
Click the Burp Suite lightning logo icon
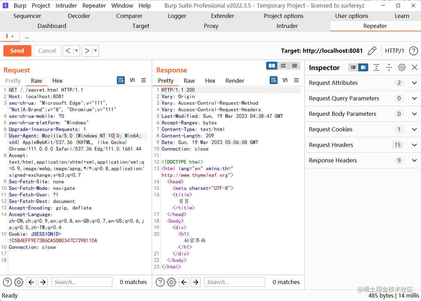click(6, 6)
